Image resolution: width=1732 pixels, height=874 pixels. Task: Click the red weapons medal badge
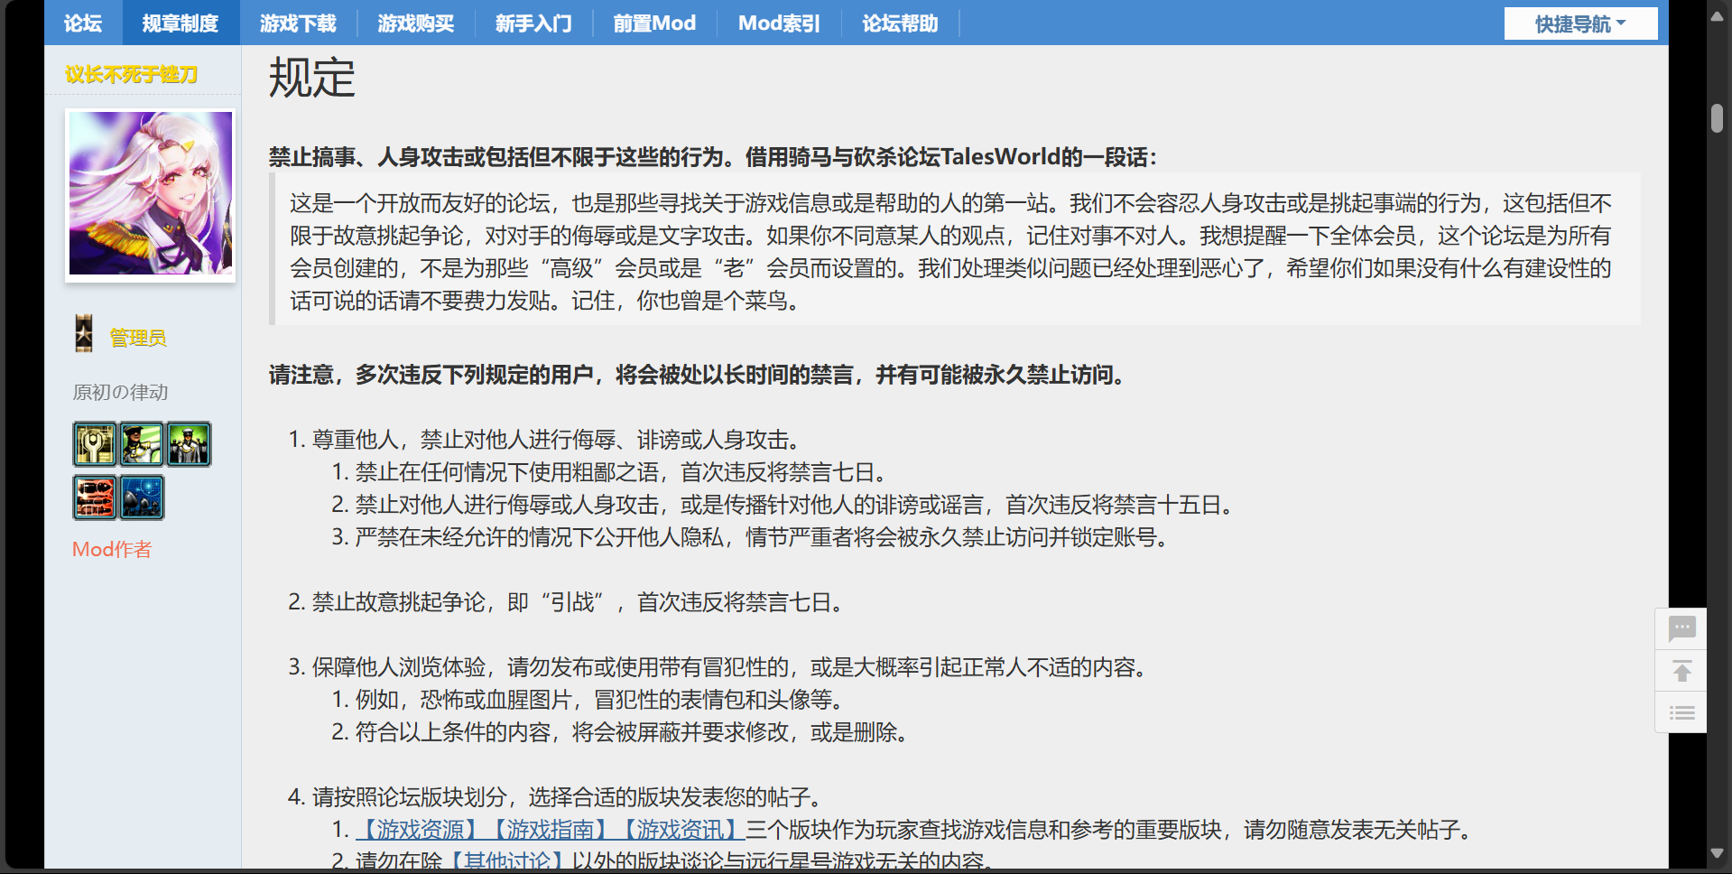tap(95, 497)
